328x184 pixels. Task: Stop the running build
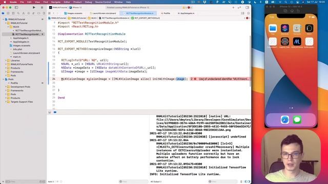point(42,7)
